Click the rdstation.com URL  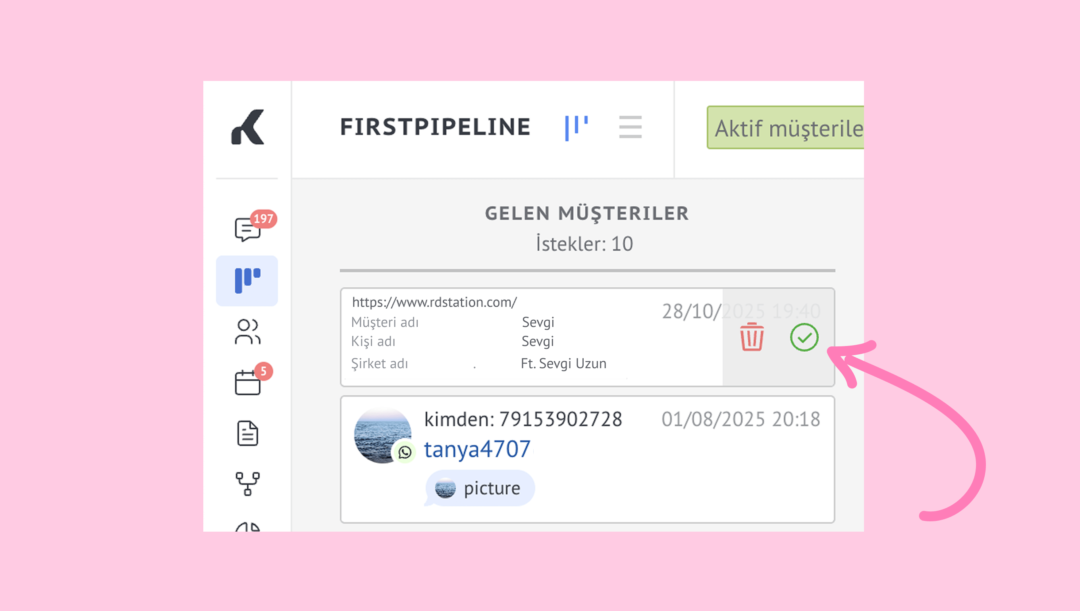tap(434, 302)
